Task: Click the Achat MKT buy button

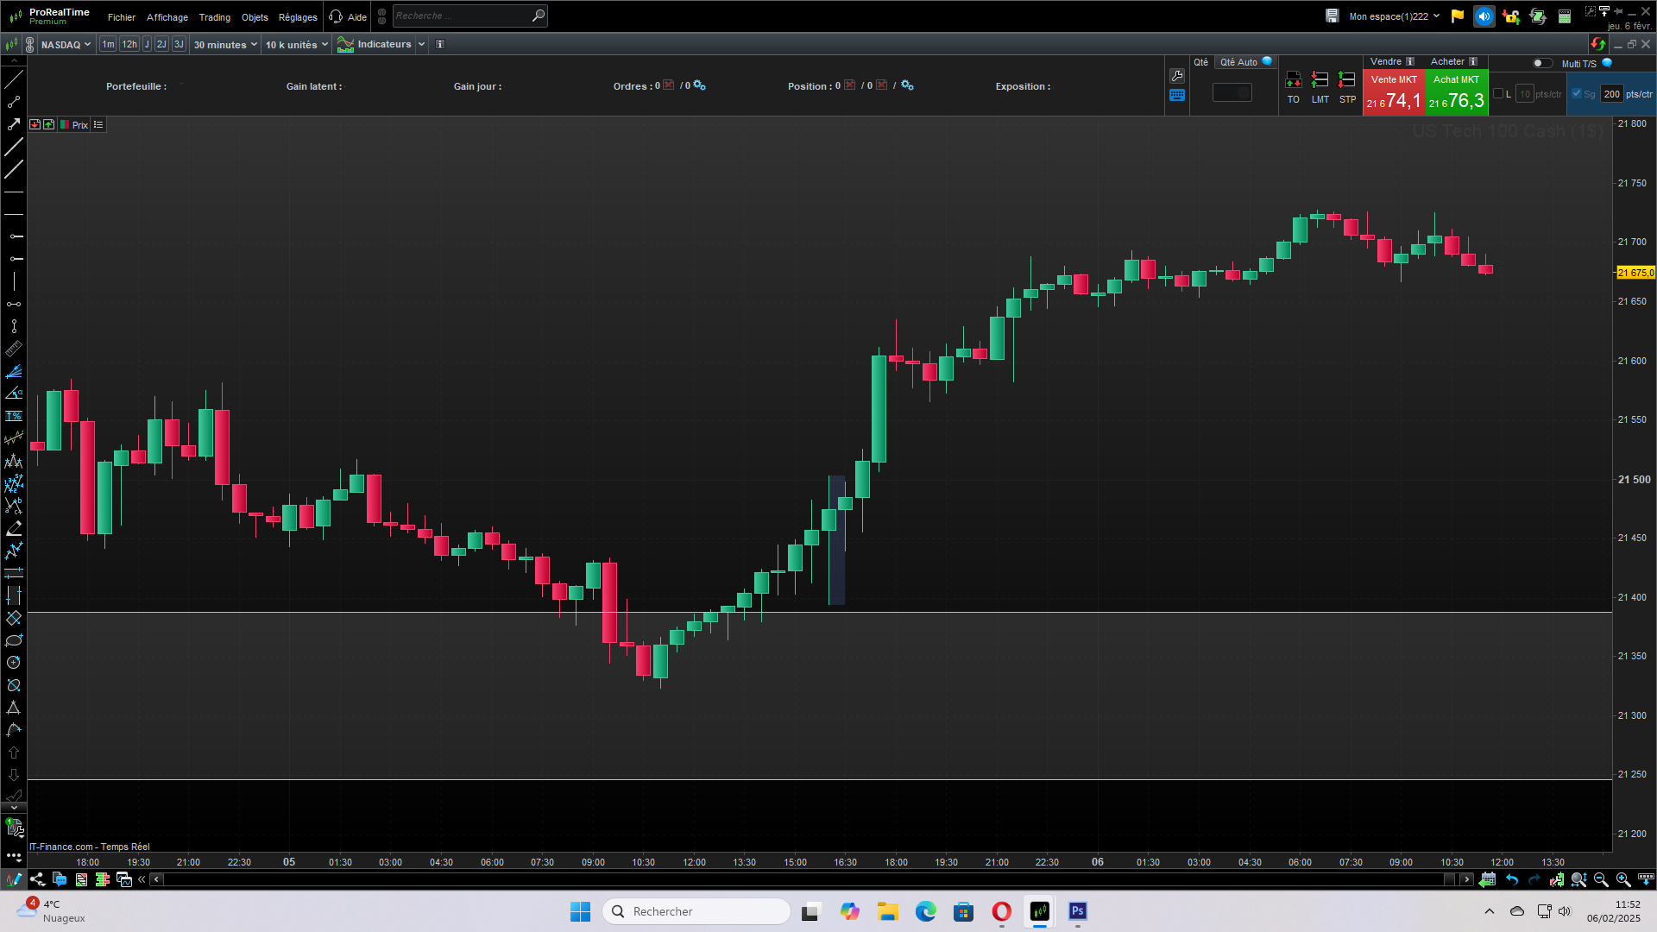Action: [x=1456, y=92]
